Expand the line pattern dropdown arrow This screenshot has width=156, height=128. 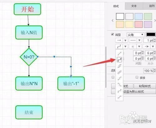pyautogui.click(x=139, y=40)
